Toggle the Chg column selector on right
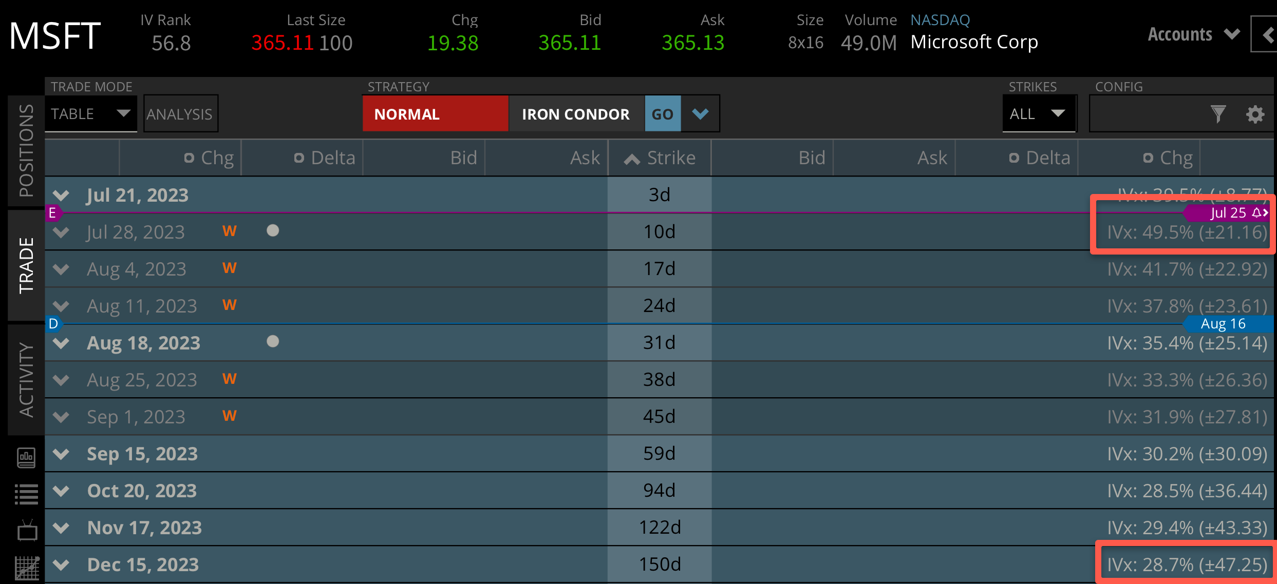 coord(1148,158)
